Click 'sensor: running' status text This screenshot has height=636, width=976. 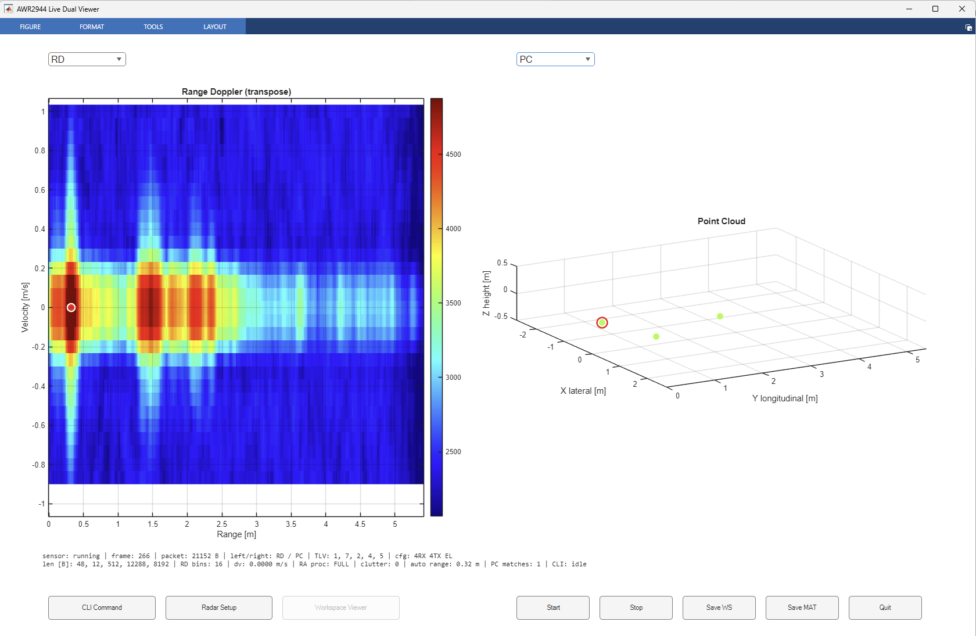71,556
